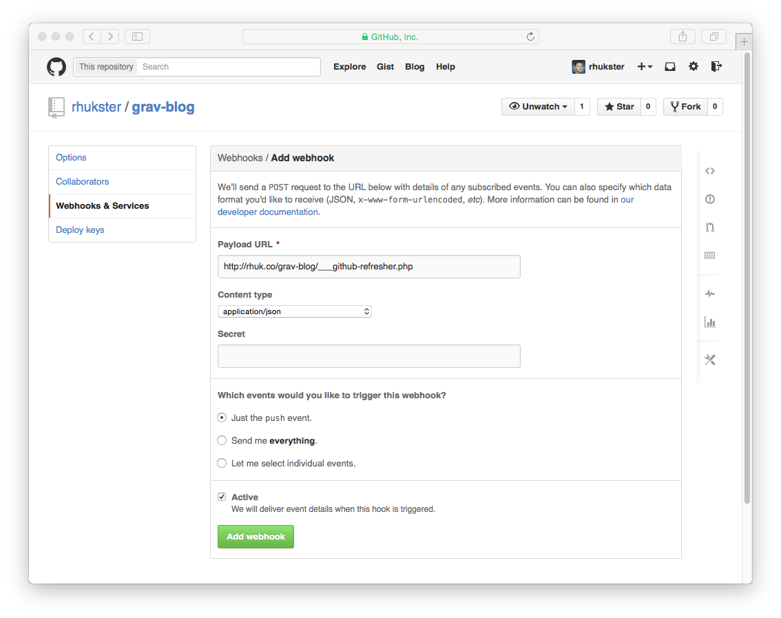Go to Explore in top navigation
This screenshot has width=781, height=618.
tap(350, 67)
